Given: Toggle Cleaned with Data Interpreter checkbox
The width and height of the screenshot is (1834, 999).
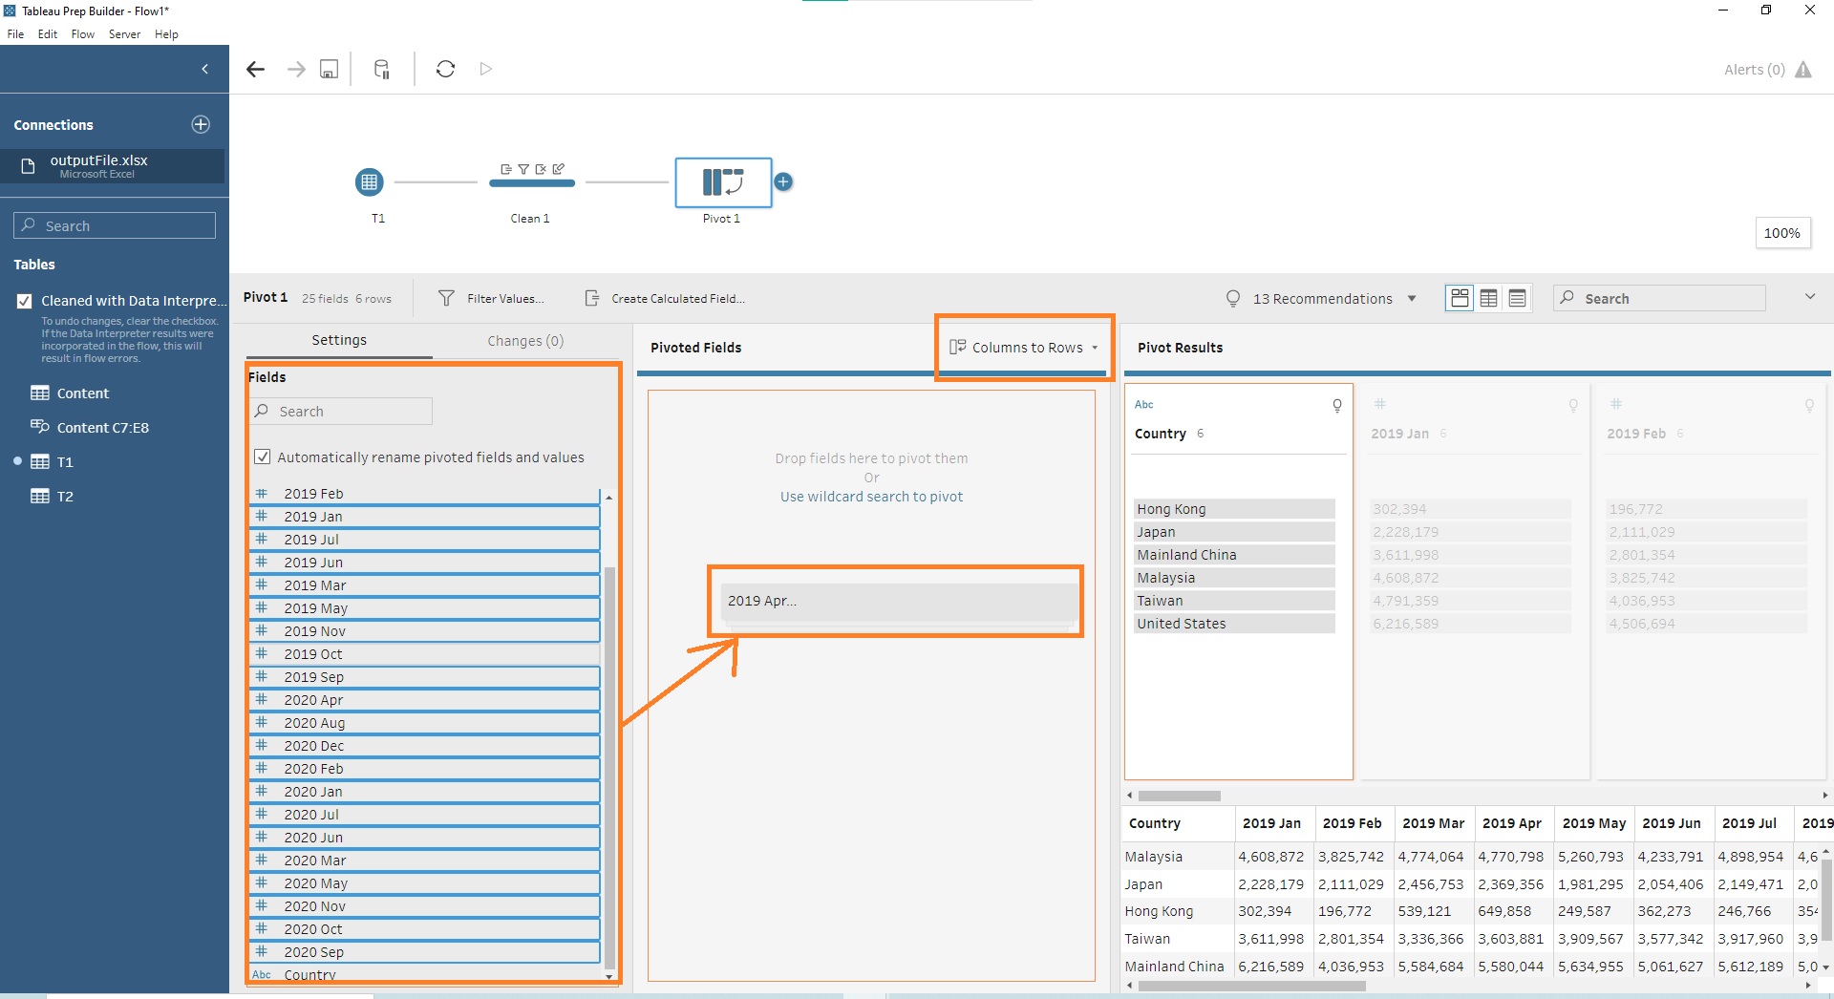Looking at the screenshot, I should (25, 301).
